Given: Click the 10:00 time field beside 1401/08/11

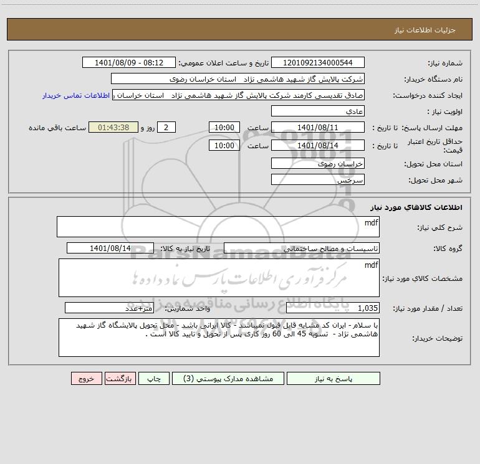Looking at the screenshot, I should (224, 127).
